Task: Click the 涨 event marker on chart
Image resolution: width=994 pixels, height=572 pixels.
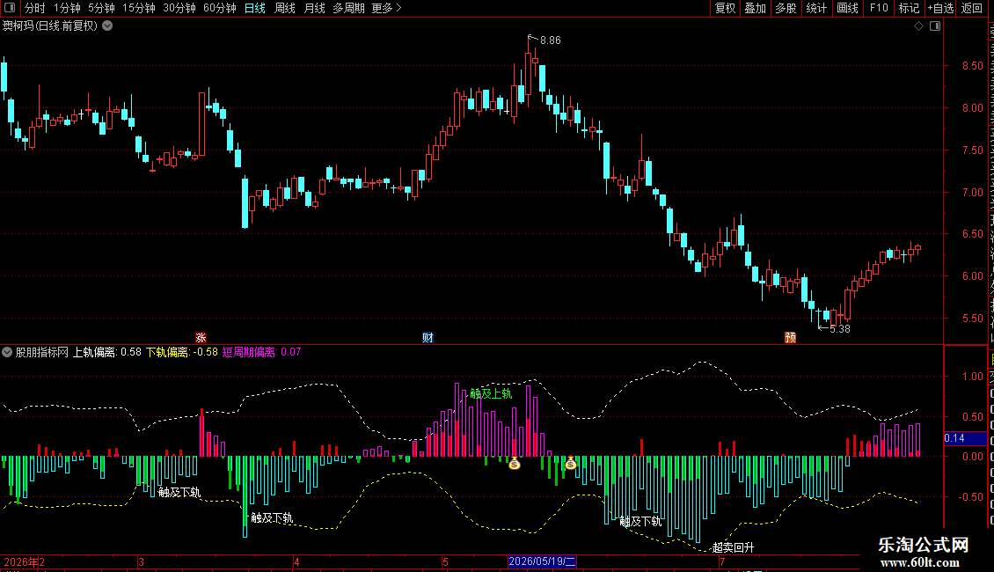Action: (201, 337)
